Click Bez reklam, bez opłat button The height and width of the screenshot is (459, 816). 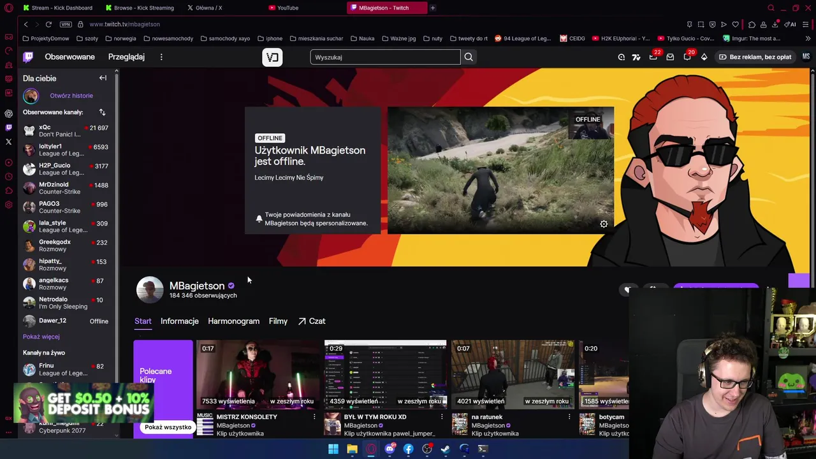point(755,57)
